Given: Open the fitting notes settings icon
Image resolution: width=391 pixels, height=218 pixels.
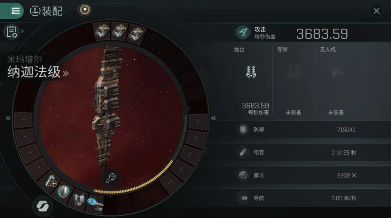Looking at the screenshot, I should pyautogui.click(x=12, y=32).
